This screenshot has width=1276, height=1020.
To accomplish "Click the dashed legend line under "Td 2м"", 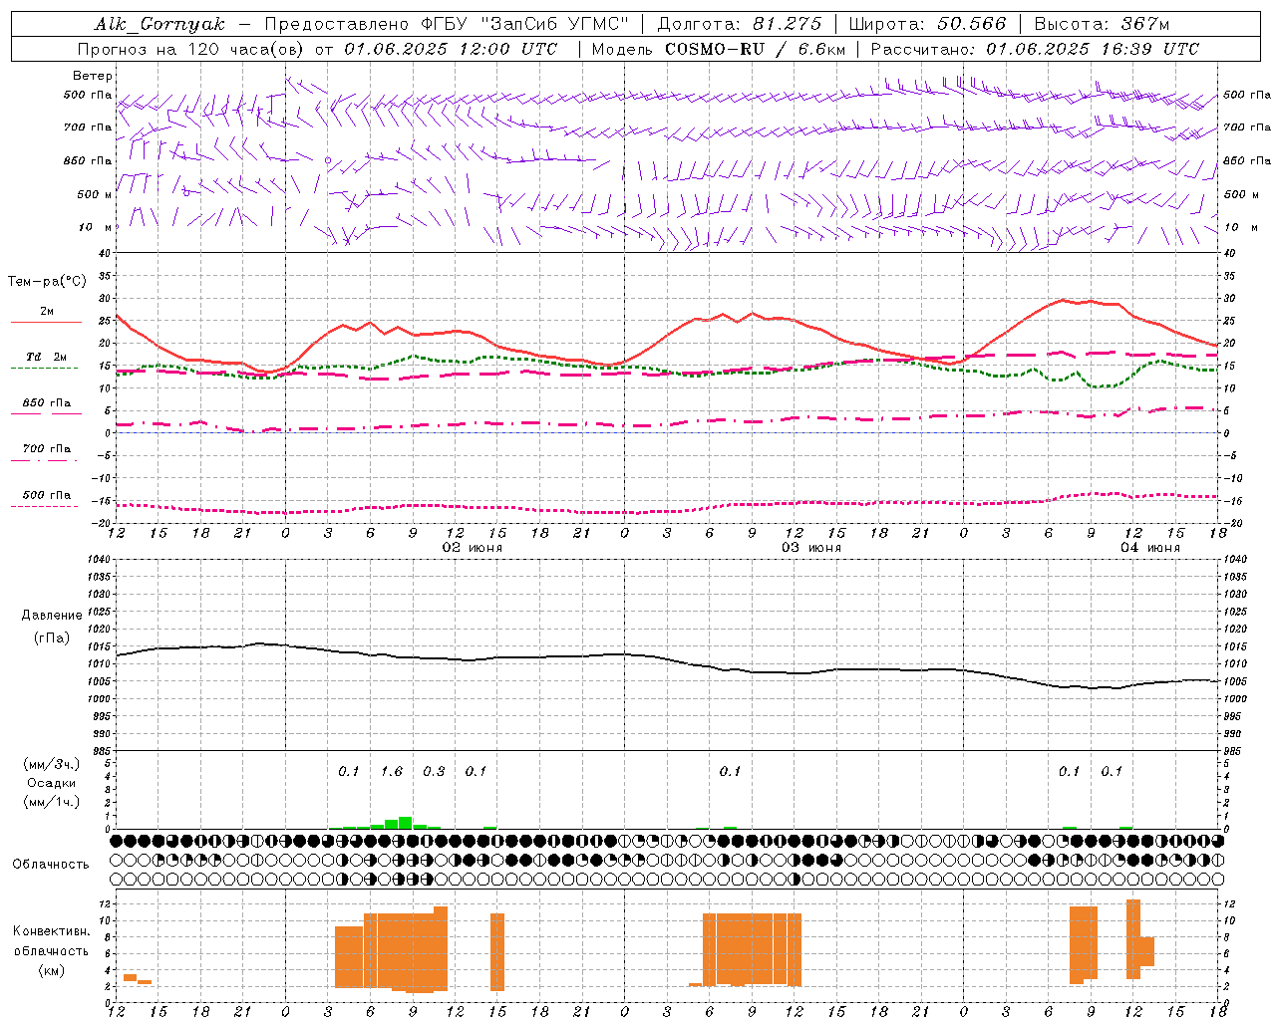I will (44, 369).
